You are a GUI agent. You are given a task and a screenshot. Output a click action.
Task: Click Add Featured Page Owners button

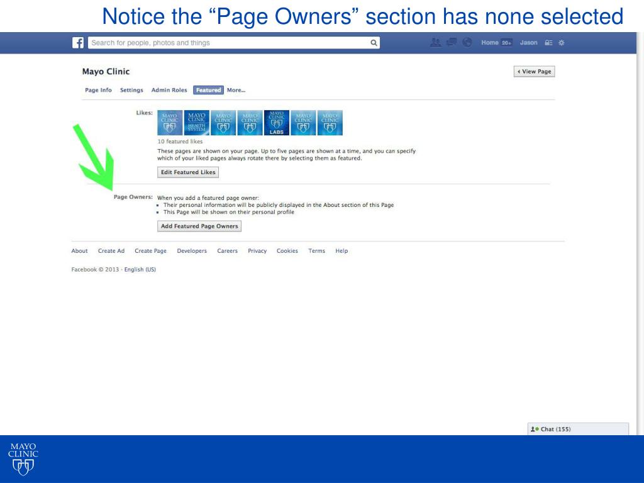tap(199, 226)
